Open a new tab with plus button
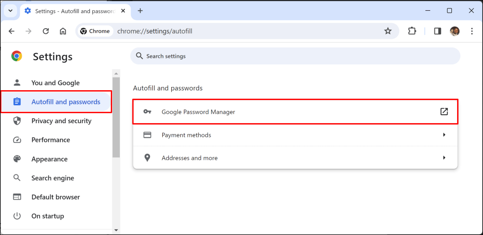Screen dimensions: 483x235 140,10
